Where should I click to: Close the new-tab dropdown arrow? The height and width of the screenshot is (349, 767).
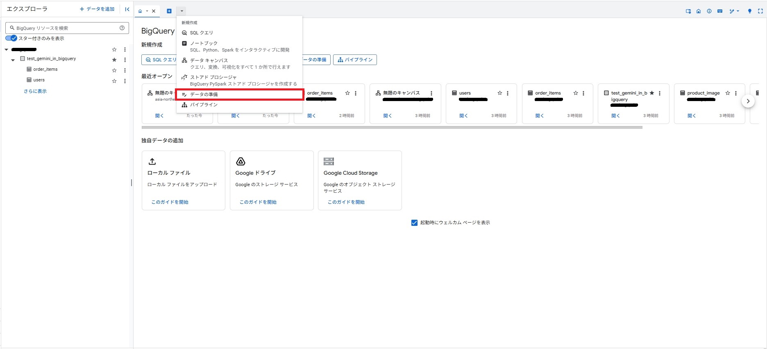[x=182, y=11]
